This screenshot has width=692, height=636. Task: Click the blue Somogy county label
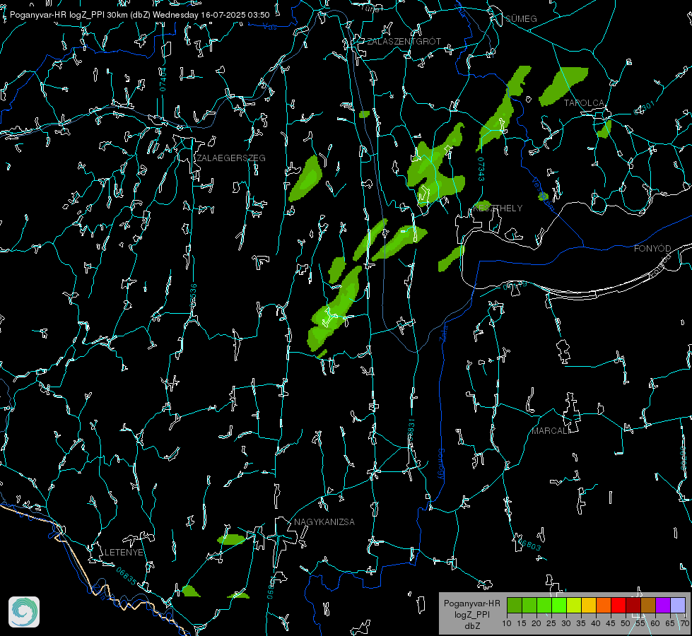click(x=441, y=465)
